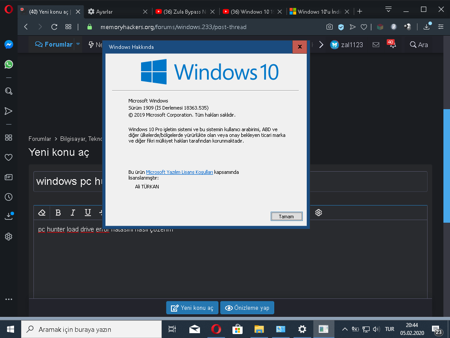
Task: Open Microsoft Yazılım Lisans Koşulları link
Action: point(179,172)
